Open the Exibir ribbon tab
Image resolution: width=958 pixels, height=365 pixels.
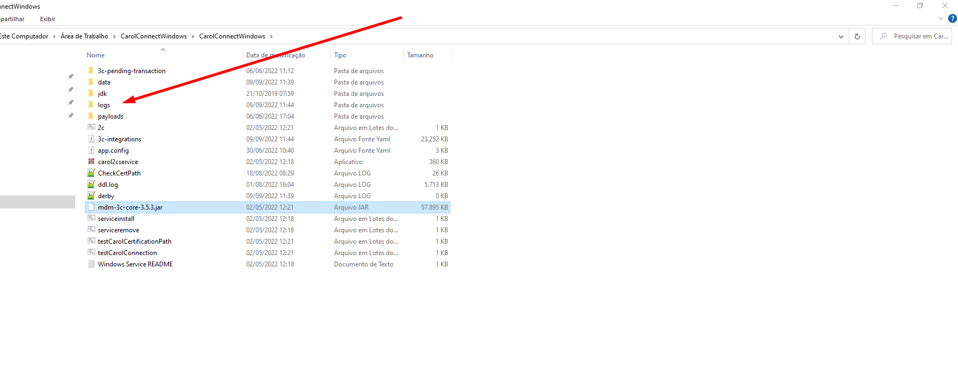tap(48, 19)
